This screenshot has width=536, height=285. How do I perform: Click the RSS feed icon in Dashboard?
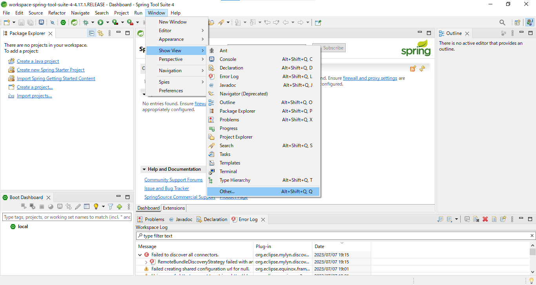click(x=413, y=69)
